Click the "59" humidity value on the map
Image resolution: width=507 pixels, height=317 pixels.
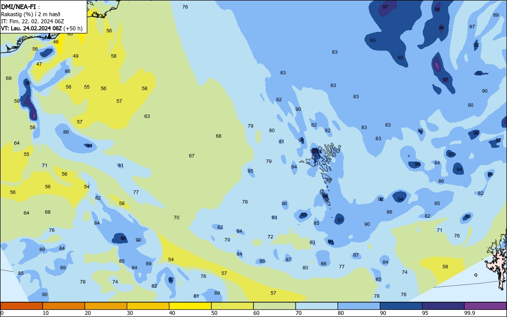pyautogui.click(x=17, y=101)
